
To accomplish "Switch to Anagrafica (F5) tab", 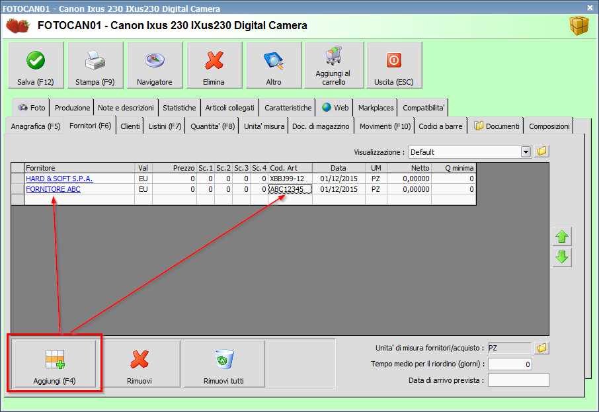I will point(36,126).
